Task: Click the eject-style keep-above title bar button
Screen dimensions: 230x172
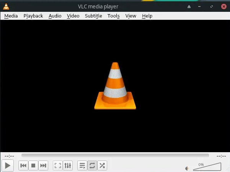Action: (x=189, y=6)
